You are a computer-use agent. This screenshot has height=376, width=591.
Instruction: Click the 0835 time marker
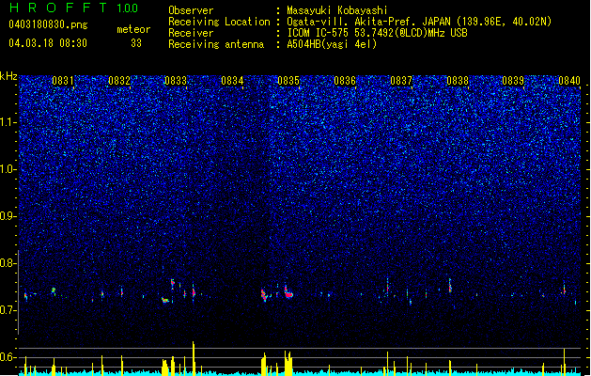click(288, 81)
